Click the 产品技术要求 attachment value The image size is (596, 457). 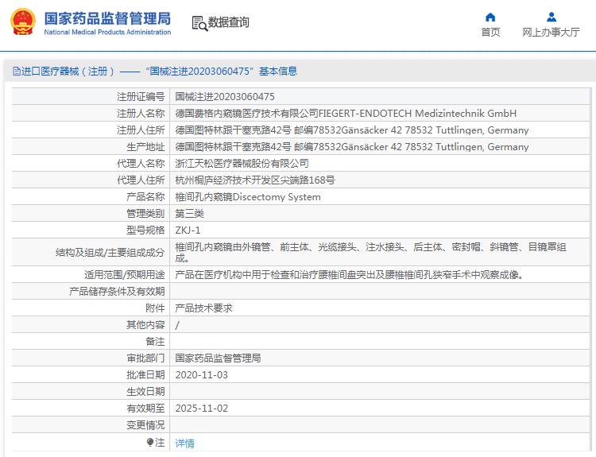coord(203,308)
